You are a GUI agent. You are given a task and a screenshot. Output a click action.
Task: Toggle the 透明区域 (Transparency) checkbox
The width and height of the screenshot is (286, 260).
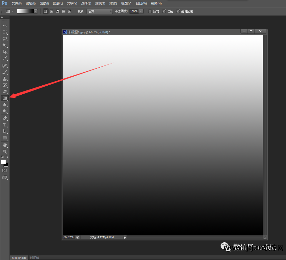pos(178,11)
